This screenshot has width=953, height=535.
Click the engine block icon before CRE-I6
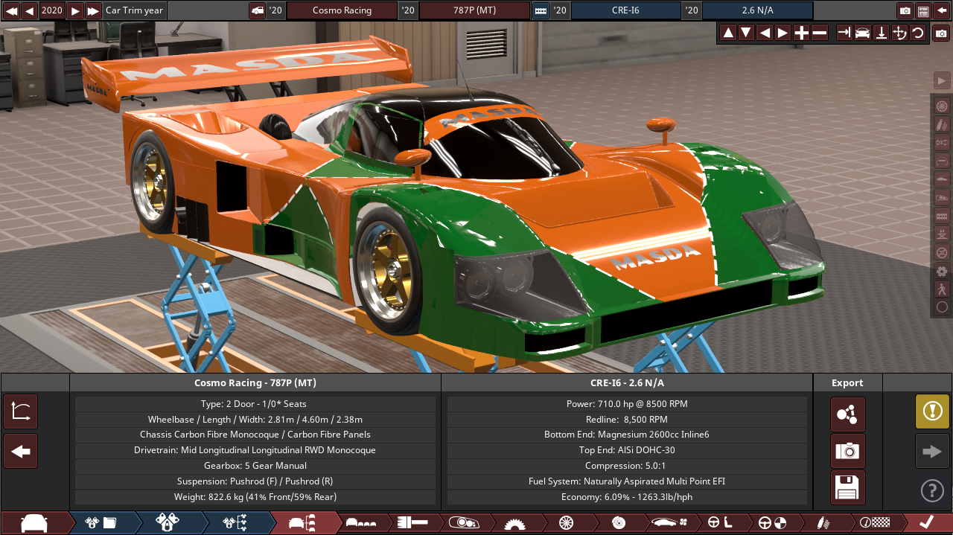(541, 10)
